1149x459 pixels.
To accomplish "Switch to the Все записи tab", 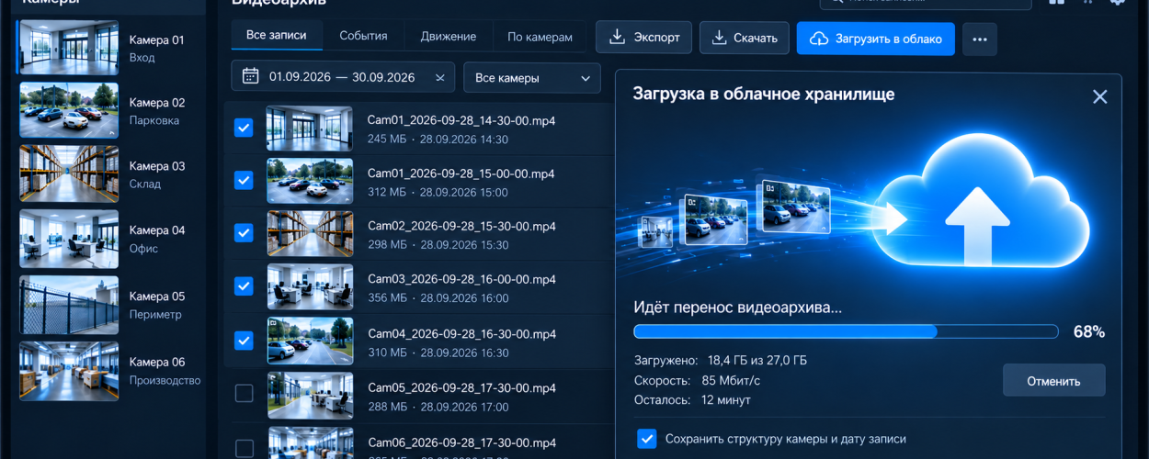I will 276,36.
